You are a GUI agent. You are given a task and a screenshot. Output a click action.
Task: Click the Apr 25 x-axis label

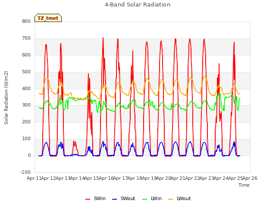point(235,178)
